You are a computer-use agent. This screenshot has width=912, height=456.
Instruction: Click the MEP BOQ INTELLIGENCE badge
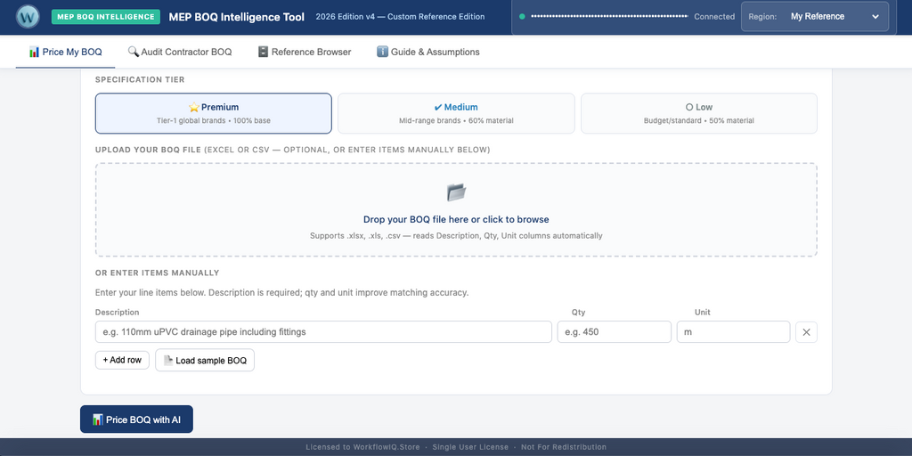(106, 16)
